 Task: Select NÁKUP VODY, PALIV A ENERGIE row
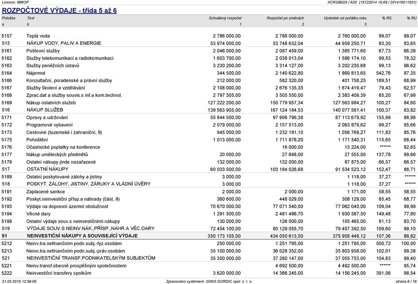pyautogui.click(x=209, y=43)
